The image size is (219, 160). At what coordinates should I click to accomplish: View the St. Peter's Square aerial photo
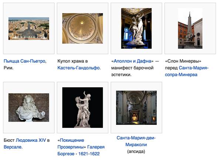[29, 28]
